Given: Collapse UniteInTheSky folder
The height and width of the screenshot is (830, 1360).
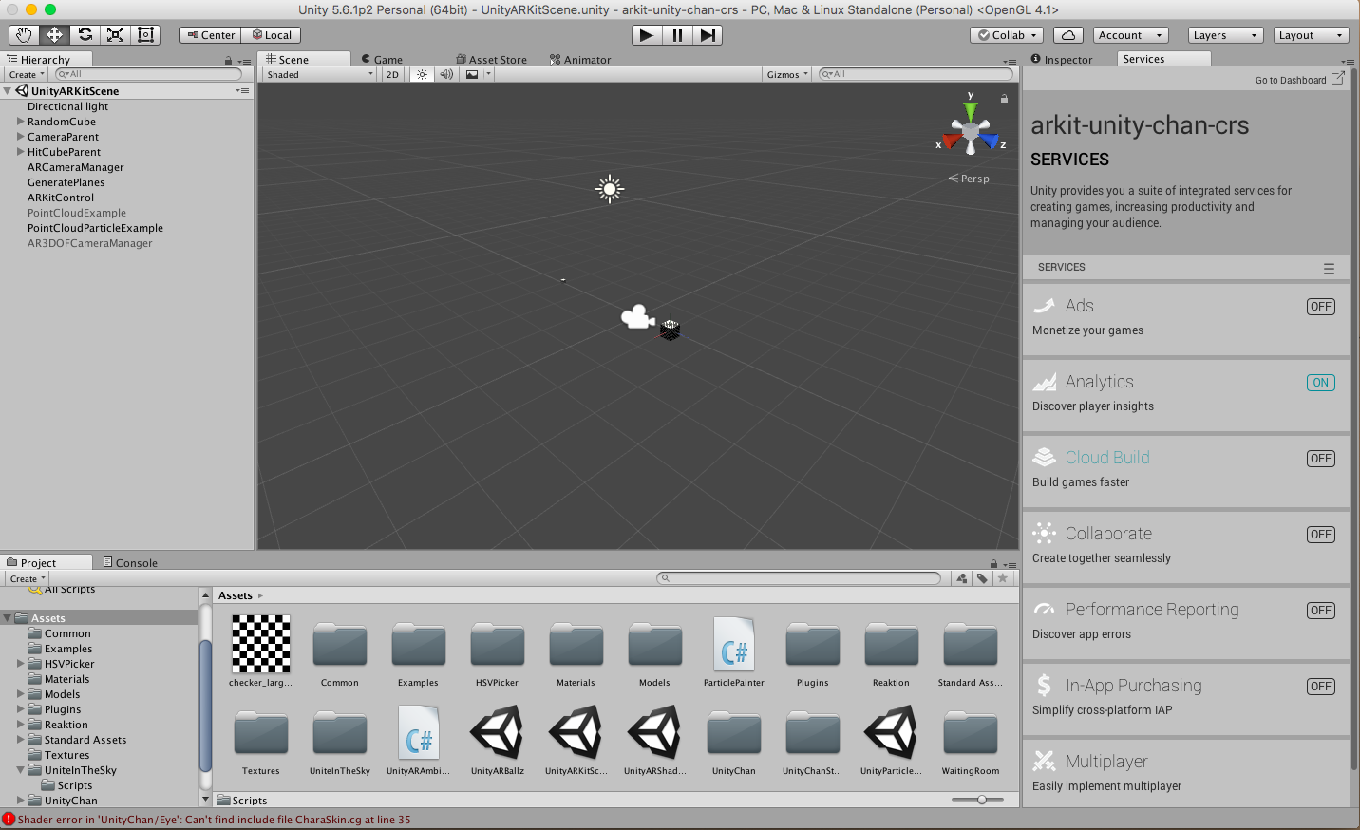Looking at the screenshot, I should pyautogui.click(x=20, y=770).
